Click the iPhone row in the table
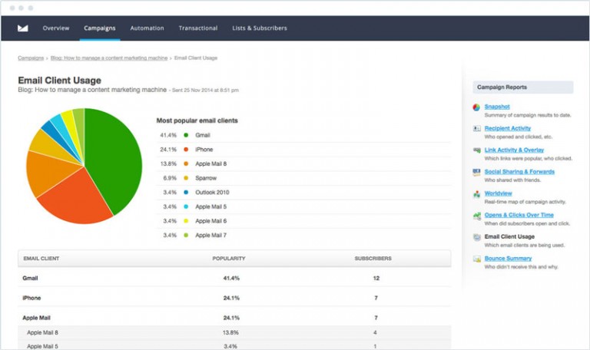590x350 pixels. click(234, 298)
